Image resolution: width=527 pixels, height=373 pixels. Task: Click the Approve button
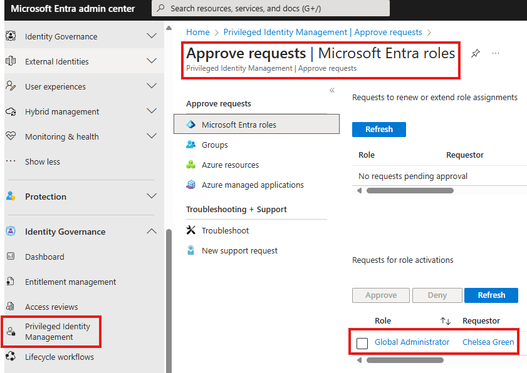[381, 295]
